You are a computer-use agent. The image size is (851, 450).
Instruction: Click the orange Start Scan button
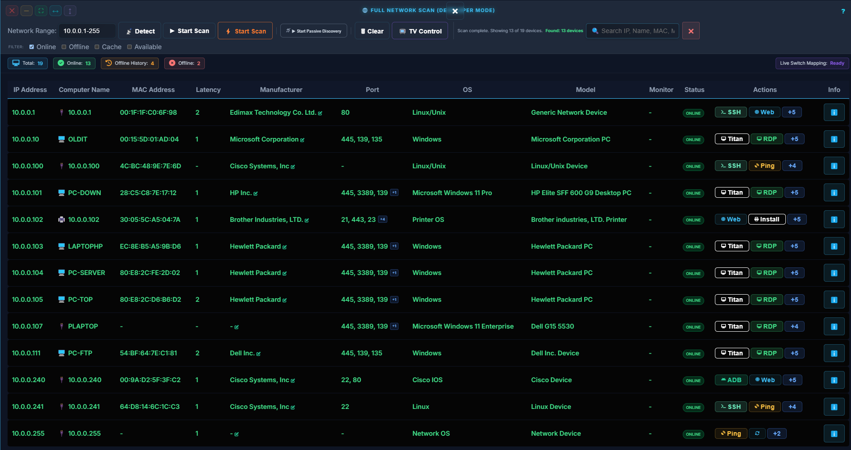(245, 31)
